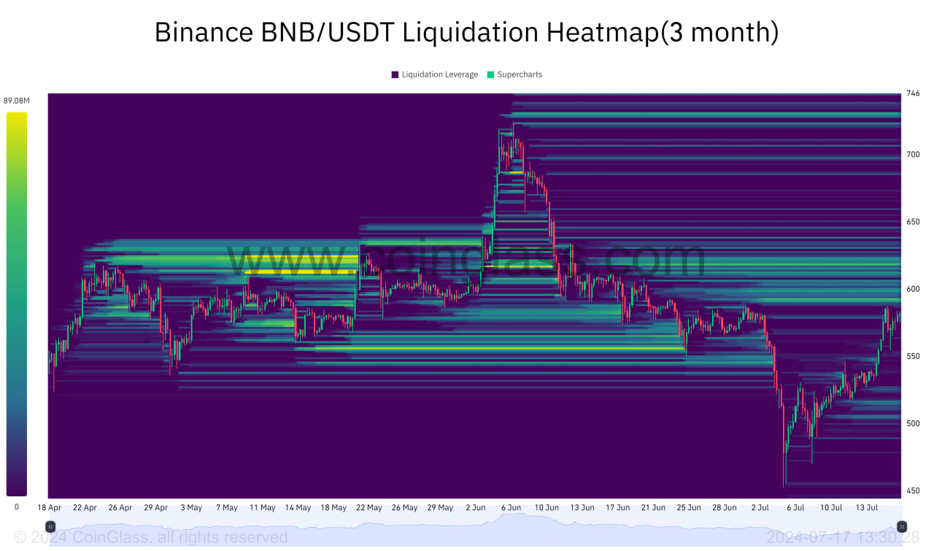This screenshot has width=934, height=551.
Task: Click the 600 price axis label
Action: (x=913, y=289)
